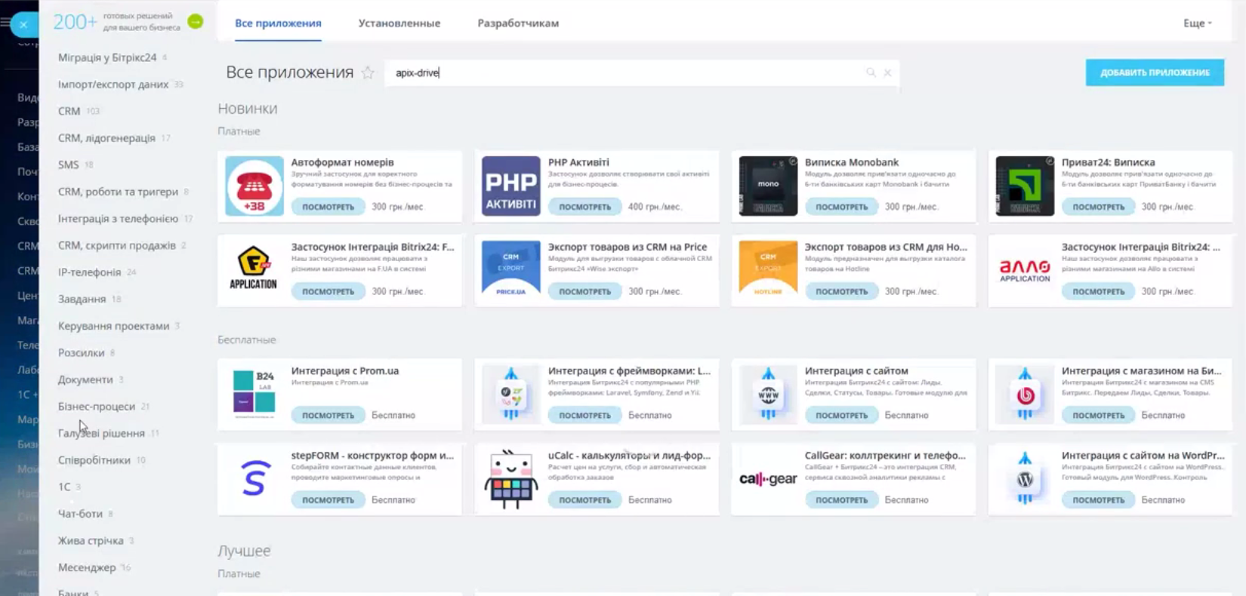Click the search magnifier icon
Screen dimensions: 1246x596
871,72
